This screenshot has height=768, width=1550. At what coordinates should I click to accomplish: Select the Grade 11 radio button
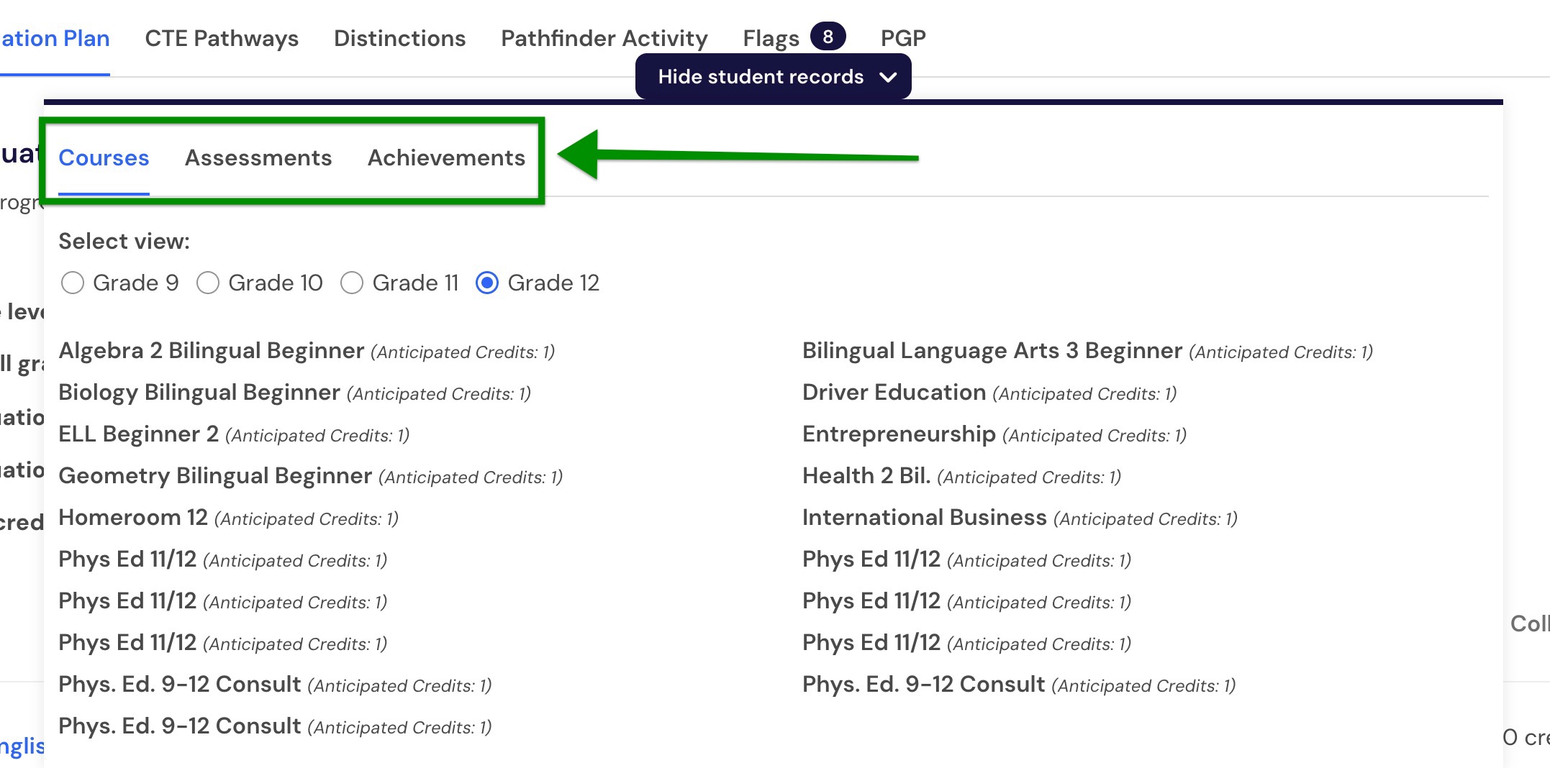click(x=352, y=283)
